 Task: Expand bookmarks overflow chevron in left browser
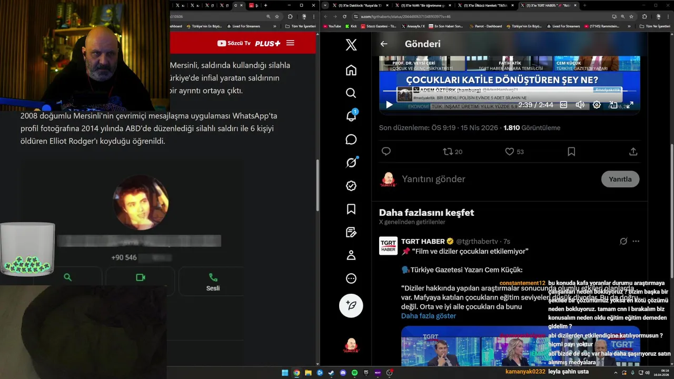click(x=274, y=26)
